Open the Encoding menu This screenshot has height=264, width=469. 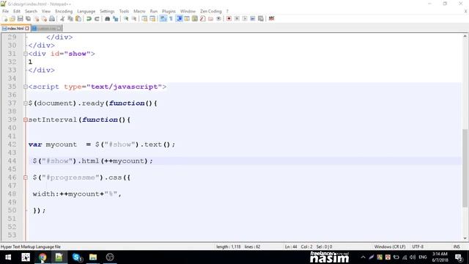coord(64,11)
